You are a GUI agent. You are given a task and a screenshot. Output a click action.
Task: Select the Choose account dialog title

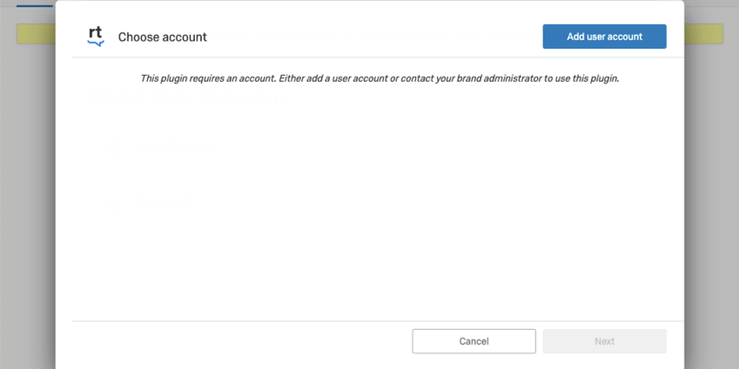point(162,37)
